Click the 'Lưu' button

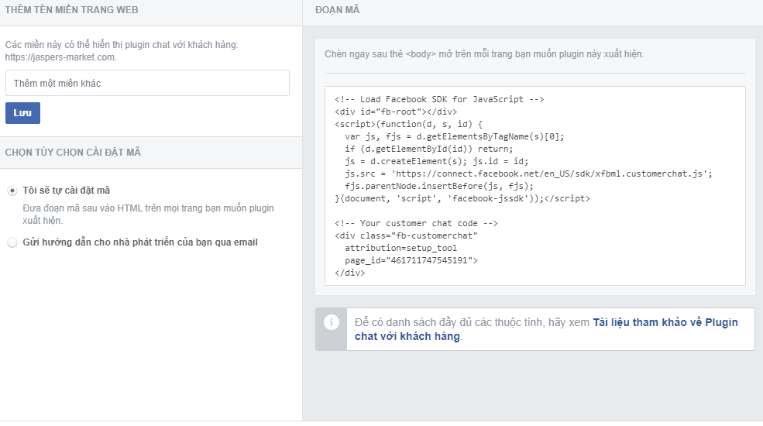[x=22, y=113]
